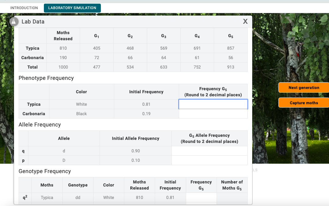
Task: Select the Laboratory Simulation tab
Action: pos(72,8)
